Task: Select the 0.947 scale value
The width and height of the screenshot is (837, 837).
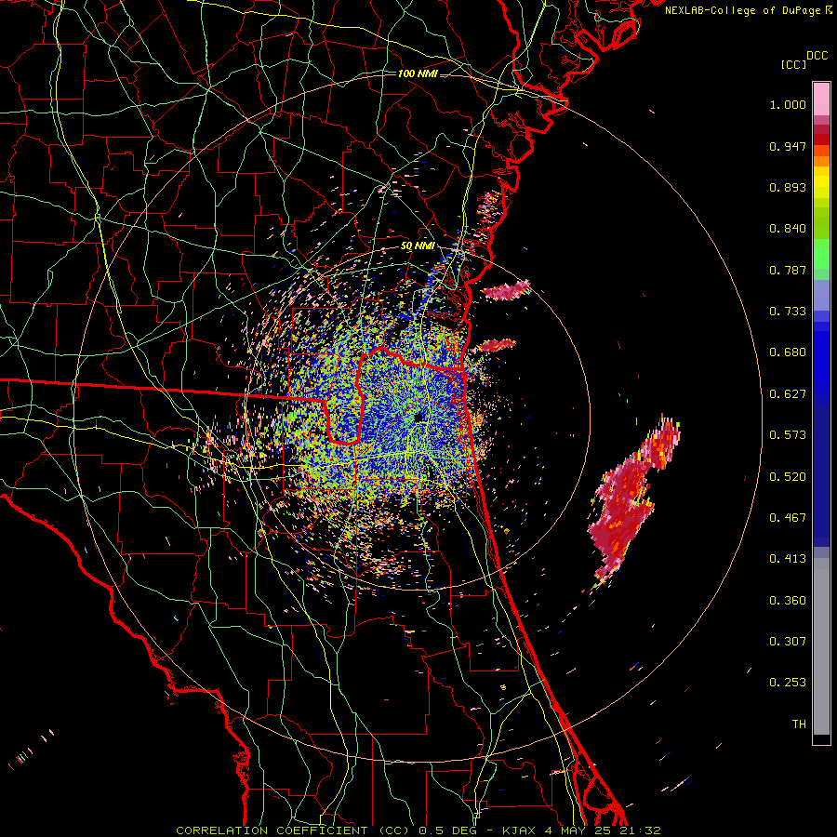Action: pos(788,146)
